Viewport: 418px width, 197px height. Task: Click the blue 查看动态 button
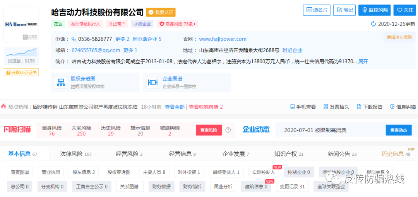point(398,130)
